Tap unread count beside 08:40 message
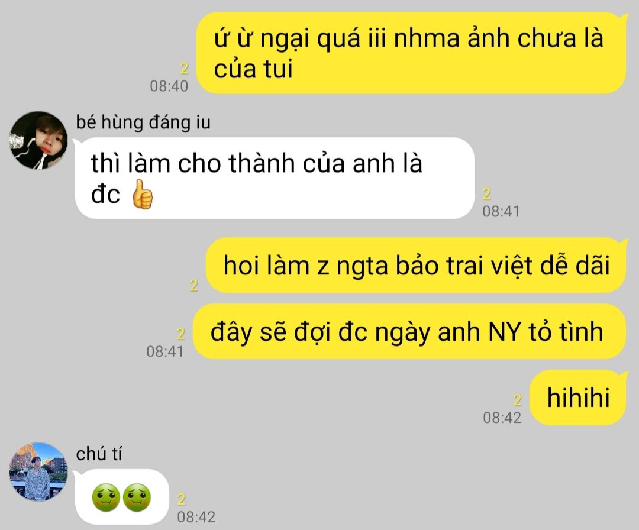 [x=184, y=69]
